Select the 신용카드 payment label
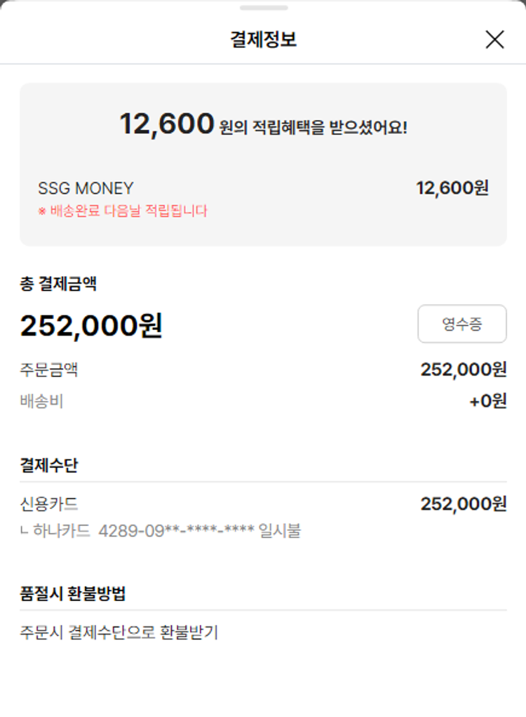Image resolution: width=526 pixels, height=717 pixels. 49,504
